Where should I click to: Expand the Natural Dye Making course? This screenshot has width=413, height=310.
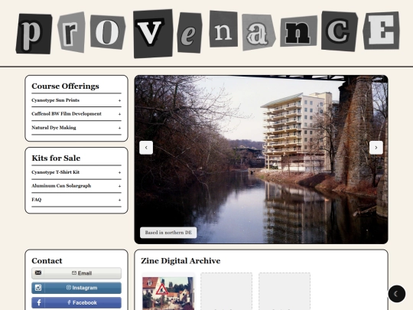76,128
